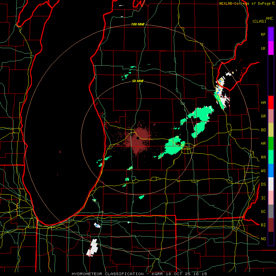The image size is (276, 276).
Task: Click the 'BD' legend label
Action: tap(263, 130)
